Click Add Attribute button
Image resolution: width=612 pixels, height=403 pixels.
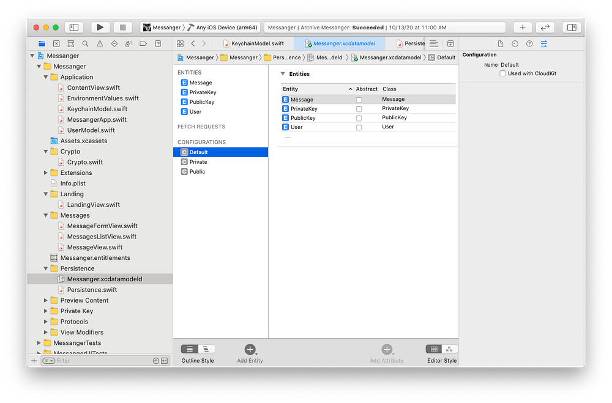tap(387, 353)
